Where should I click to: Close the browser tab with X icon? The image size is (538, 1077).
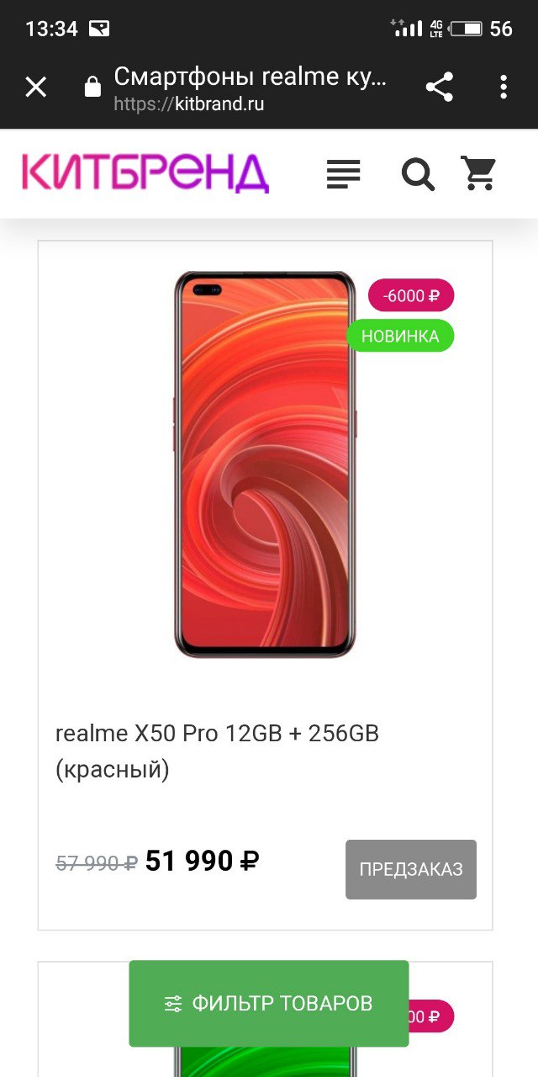[36, 87]
